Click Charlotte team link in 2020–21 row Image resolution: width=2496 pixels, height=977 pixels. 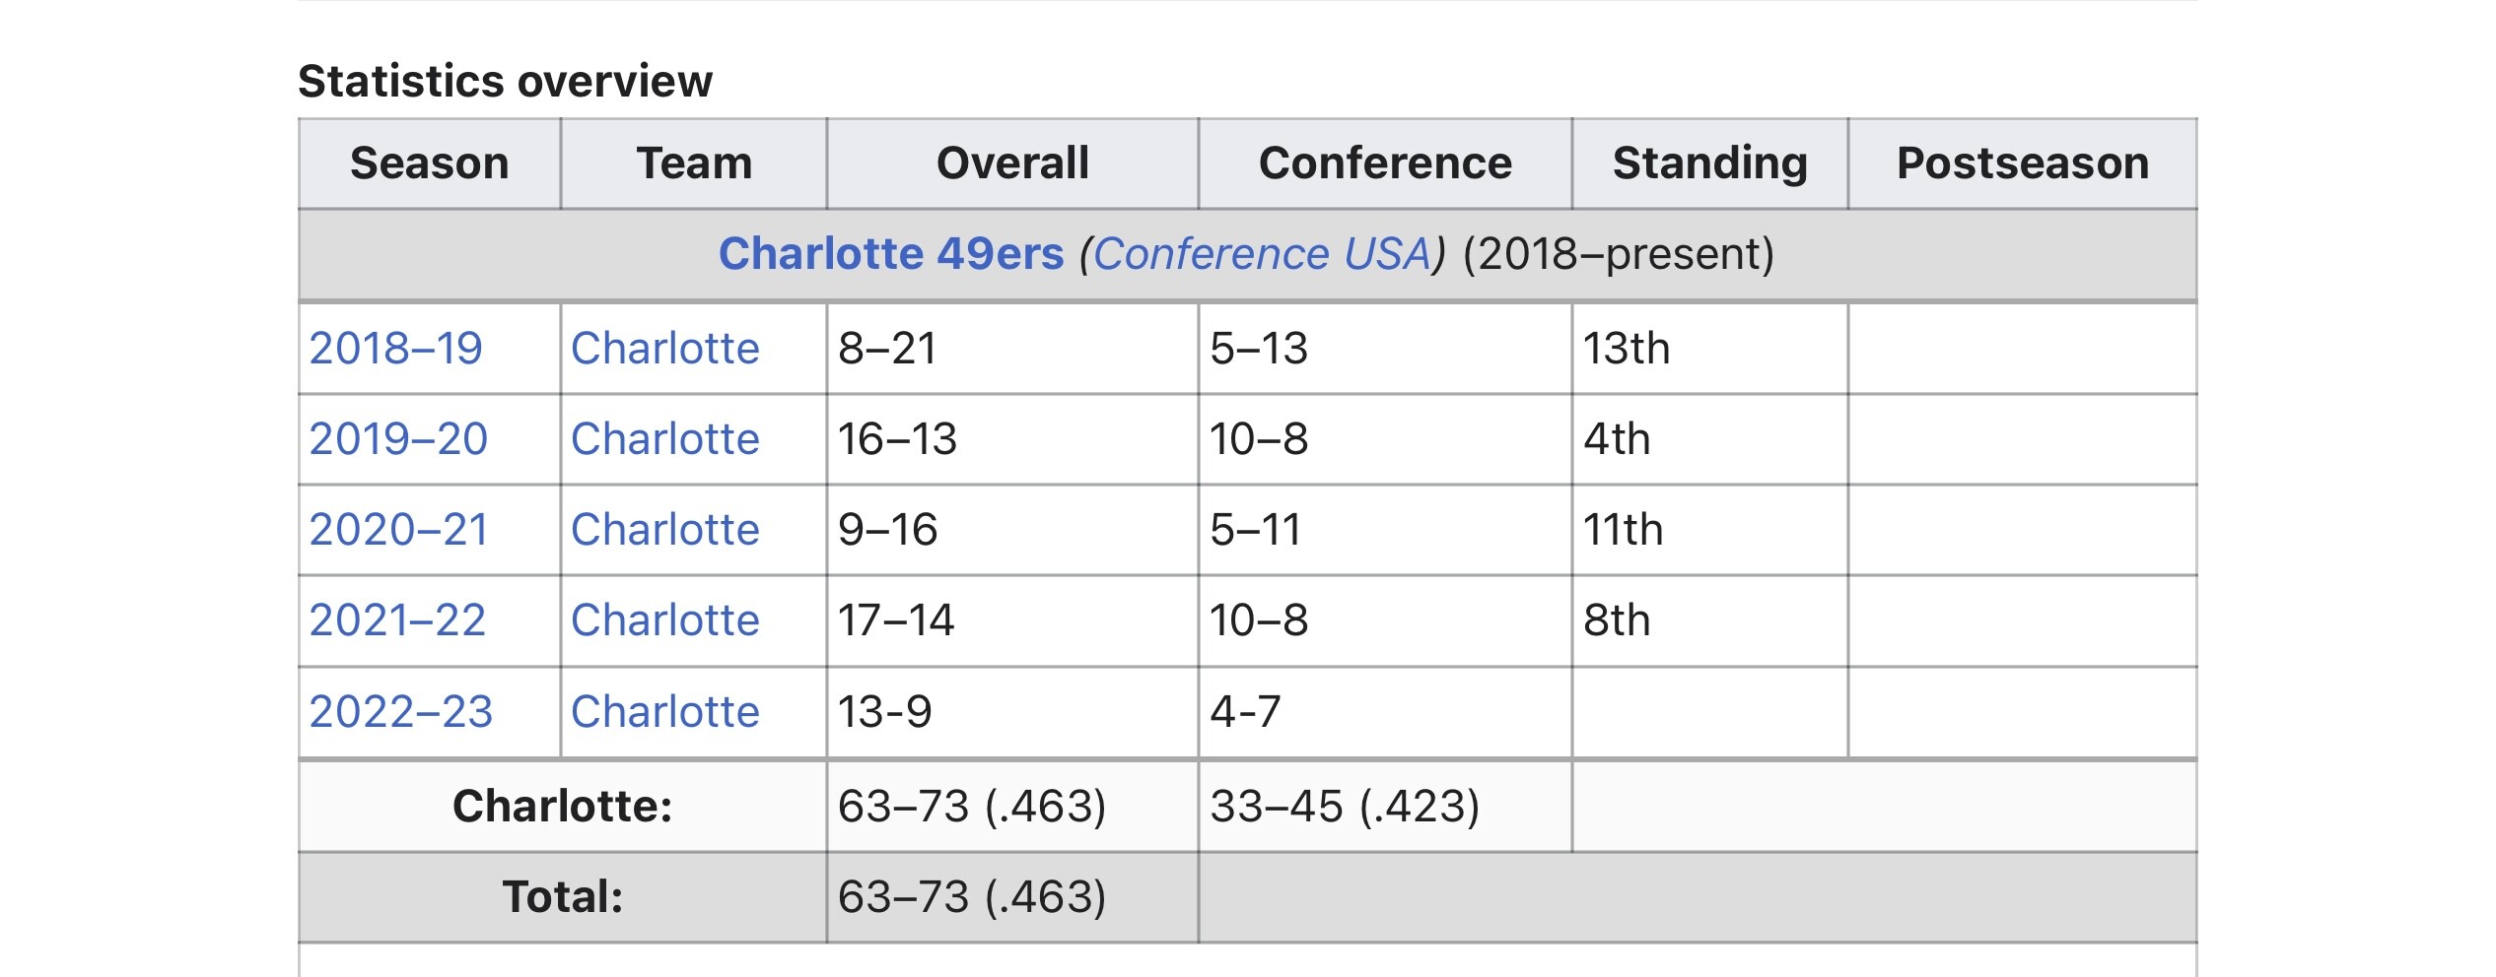[x=665, y=530]
